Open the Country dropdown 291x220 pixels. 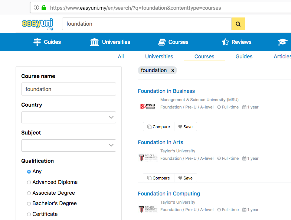tap(69, 117)
